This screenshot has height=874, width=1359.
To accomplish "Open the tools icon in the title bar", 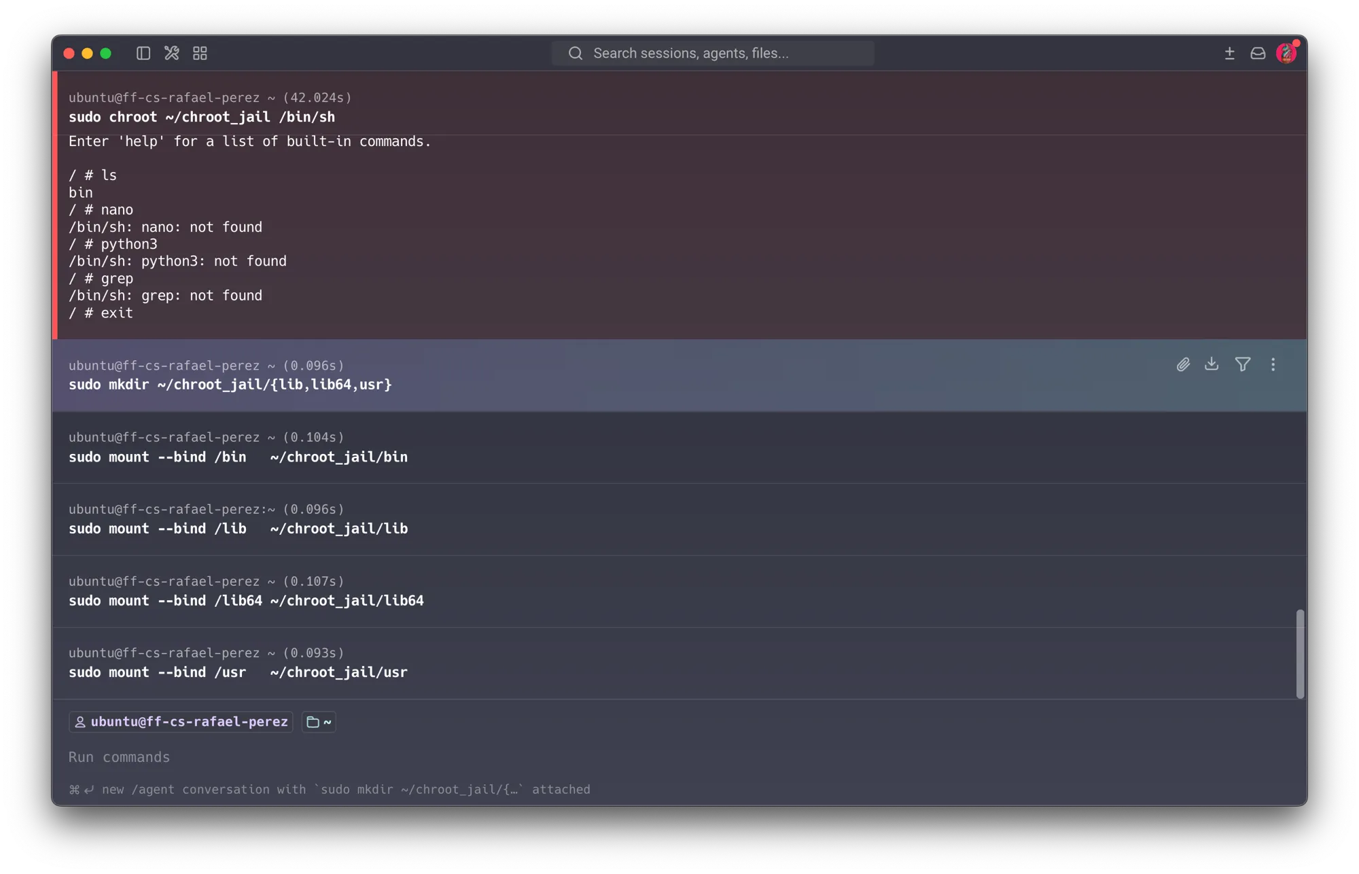I will 171,53.
